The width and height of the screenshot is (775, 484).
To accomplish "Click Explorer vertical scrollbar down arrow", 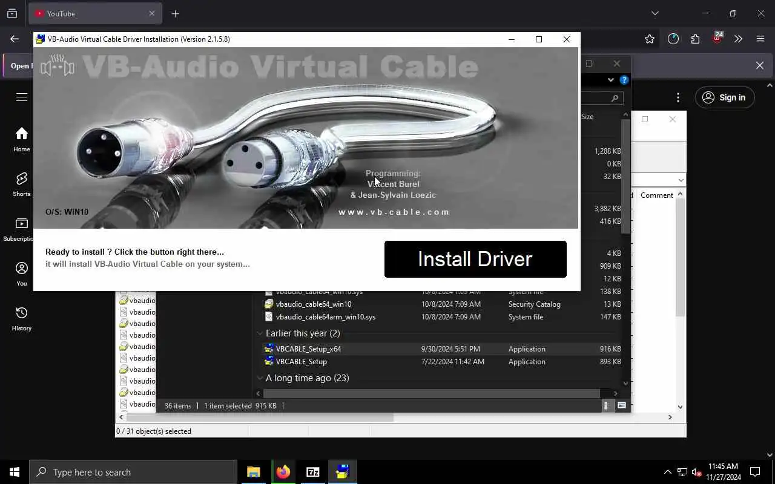I will (626, 383).
